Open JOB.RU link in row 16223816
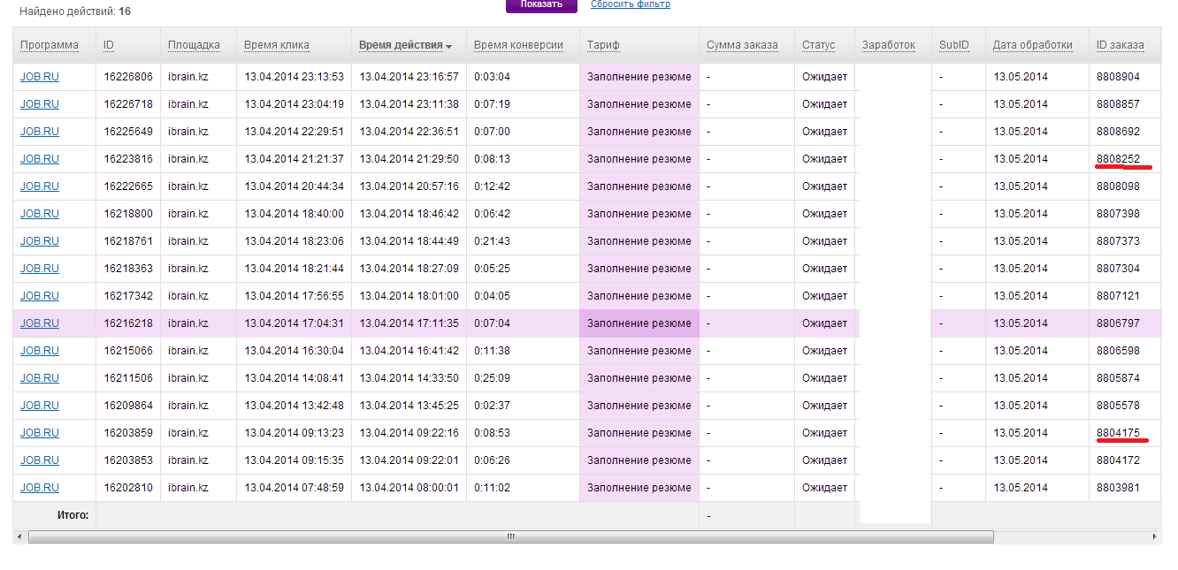This screenshot has width=1178, height=570. (40, 159)
